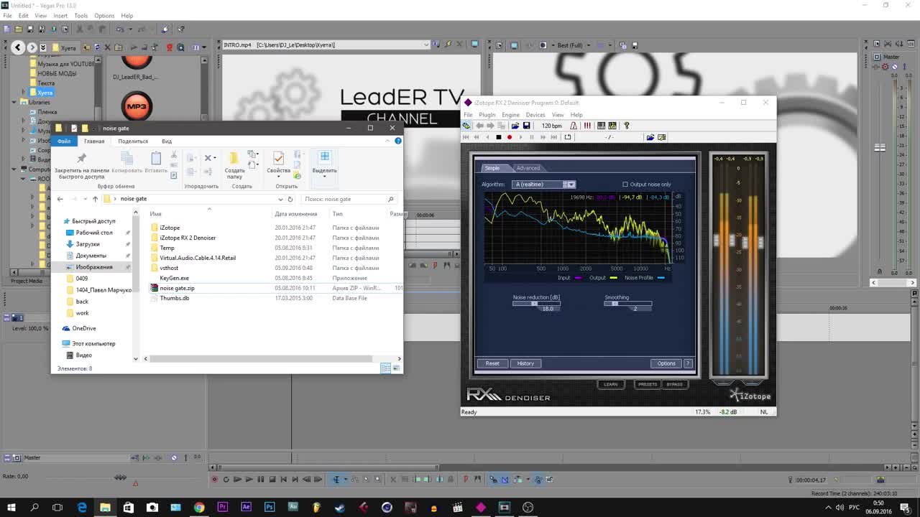Image resolution: width=920 pixels, height=517 pixels.
Task: Click Закрепить на панели быстрого доступа button
Action: 82,167
